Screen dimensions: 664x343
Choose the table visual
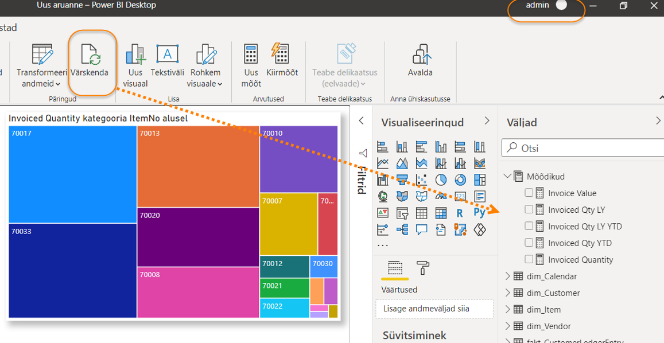pyautogui.click(x=421, y=213)
